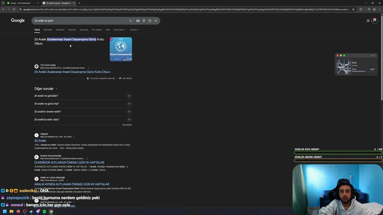Open the media control icon in Chrome toolbar

[369, 9]
